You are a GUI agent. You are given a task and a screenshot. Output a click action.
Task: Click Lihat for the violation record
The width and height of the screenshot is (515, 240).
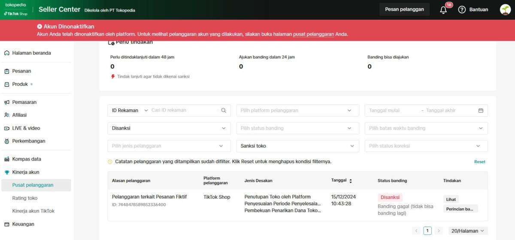(x=451, y=199)
